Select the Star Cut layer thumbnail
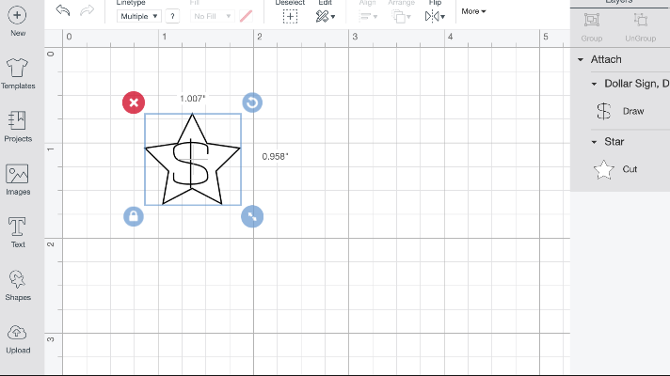 click(x=604, y=169)
